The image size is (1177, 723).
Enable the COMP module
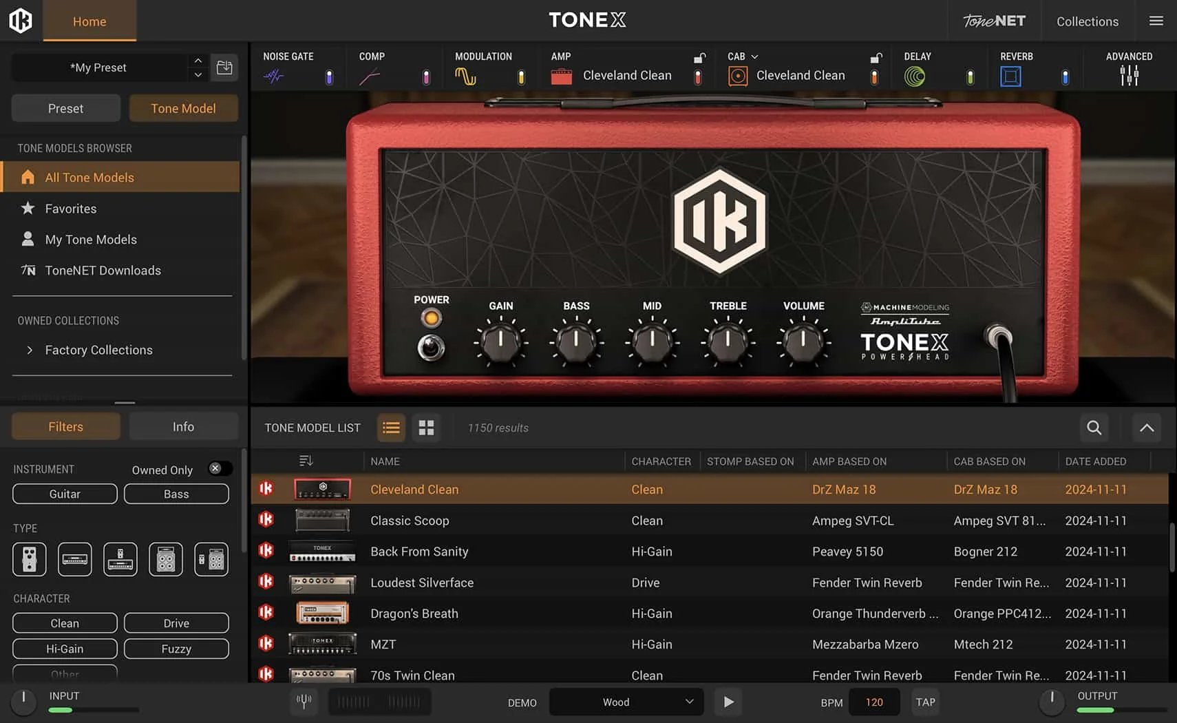point(426,77)
